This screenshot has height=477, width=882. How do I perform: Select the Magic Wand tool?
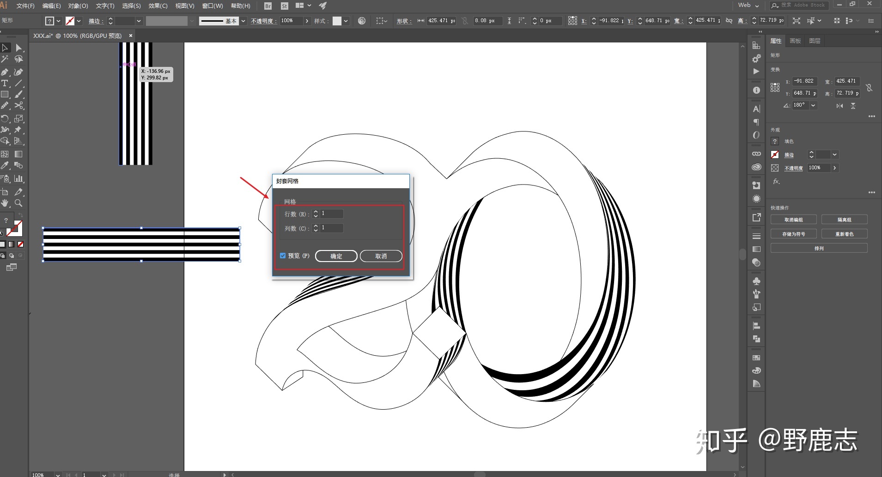(x=5, y=59)
